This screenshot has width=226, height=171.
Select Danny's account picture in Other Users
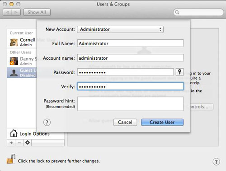14,61
